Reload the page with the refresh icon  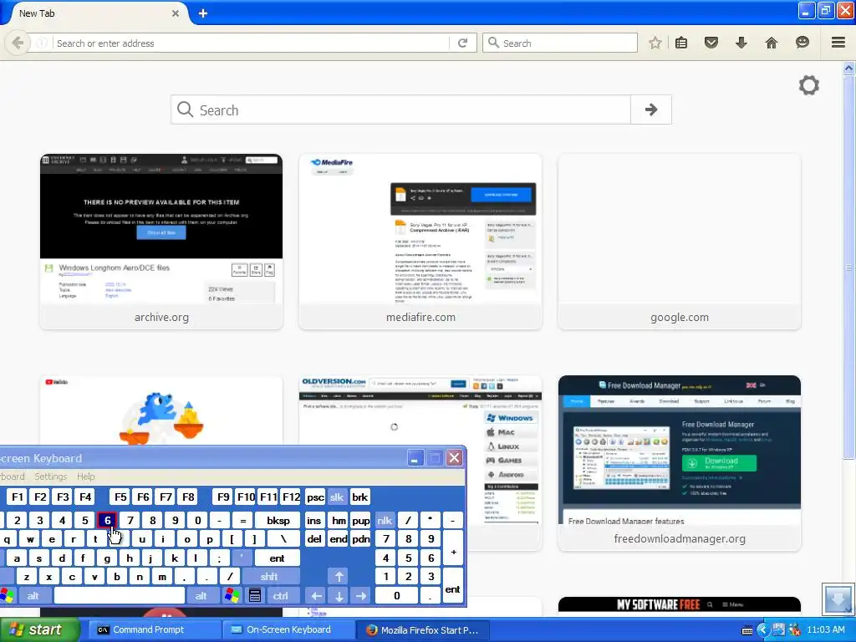pos(463,43)
